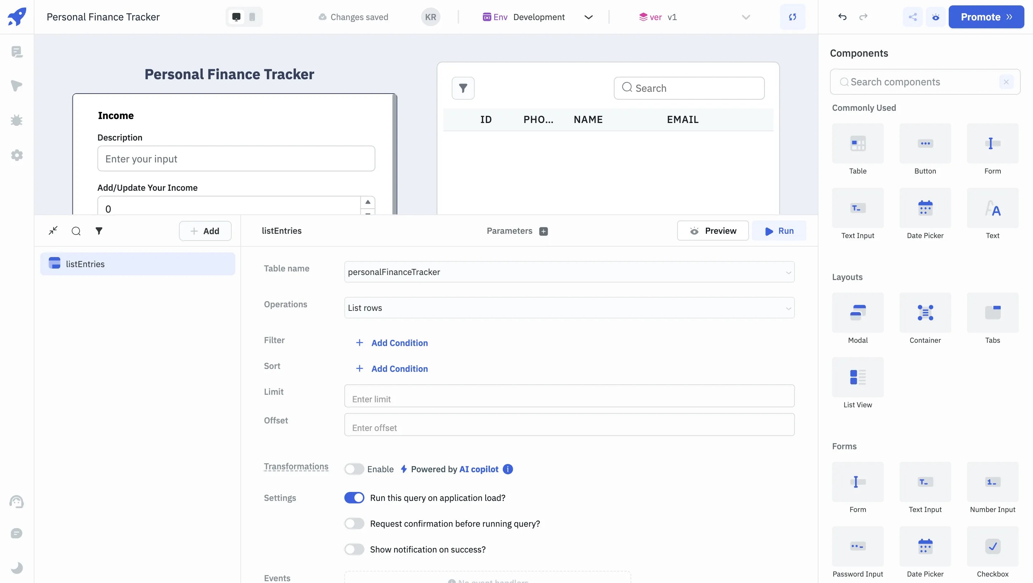Open the Development environment dropdown
Viewport: 1033px width, 583px height.
pos(588,17)
